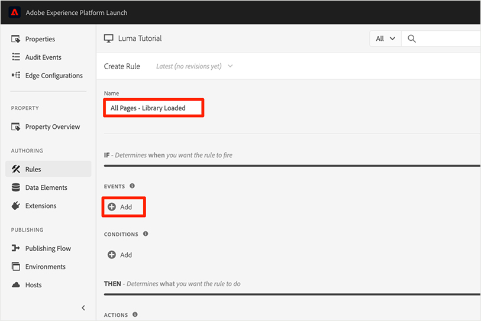Viewport: 481px width, 321px height.
Task: Click the CONDITIONS section label
Action: 121,234
